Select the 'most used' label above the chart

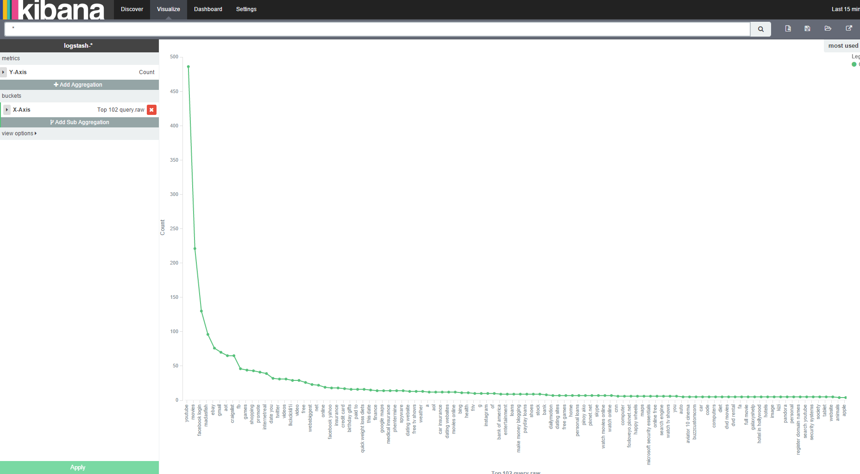click(842, 45)
